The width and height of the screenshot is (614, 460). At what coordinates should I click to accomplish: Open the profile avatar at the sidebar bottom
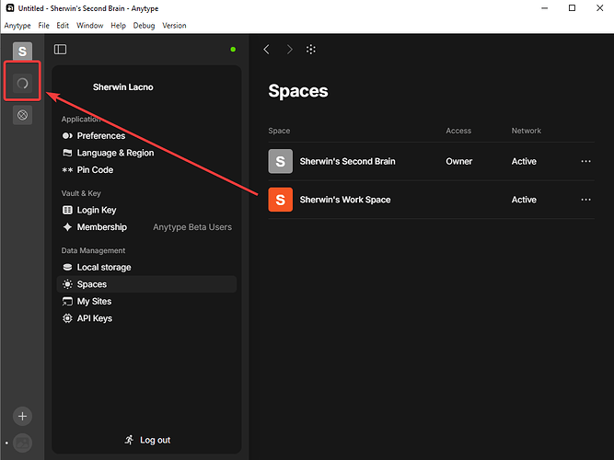pos(22,443)
